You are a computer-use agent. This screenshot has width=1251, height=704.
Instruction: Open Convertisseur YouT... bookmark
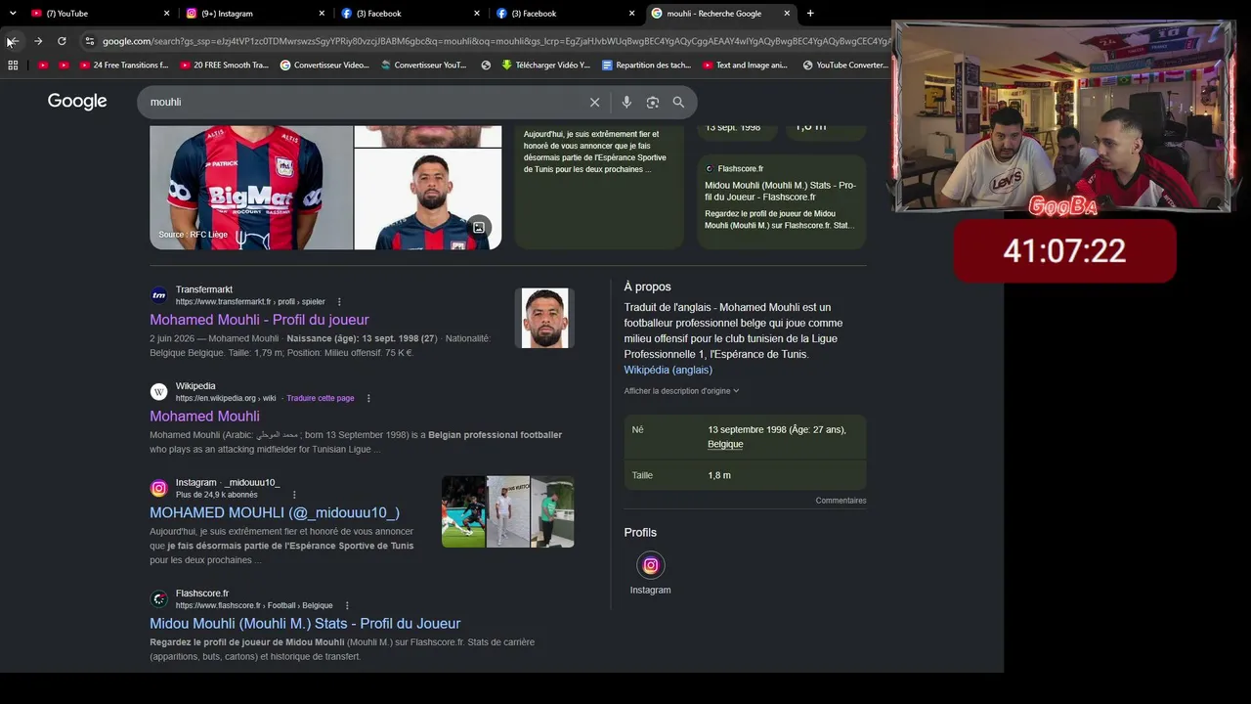(423, 66)
